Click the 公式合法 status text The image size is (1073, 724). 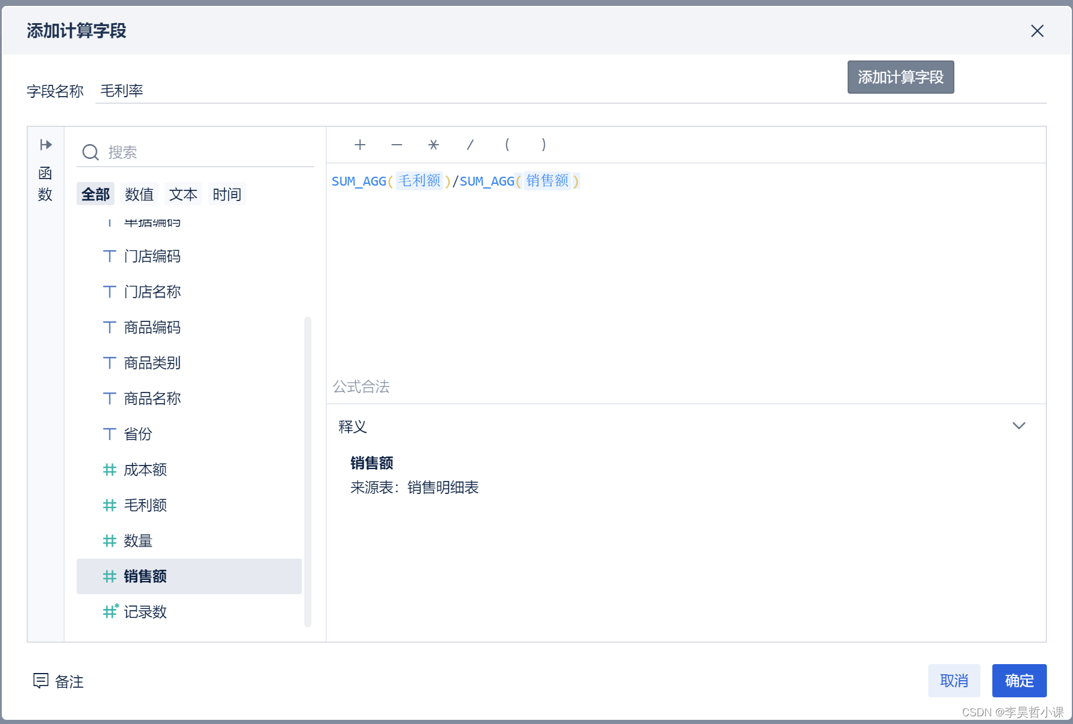tap(361, 387)
